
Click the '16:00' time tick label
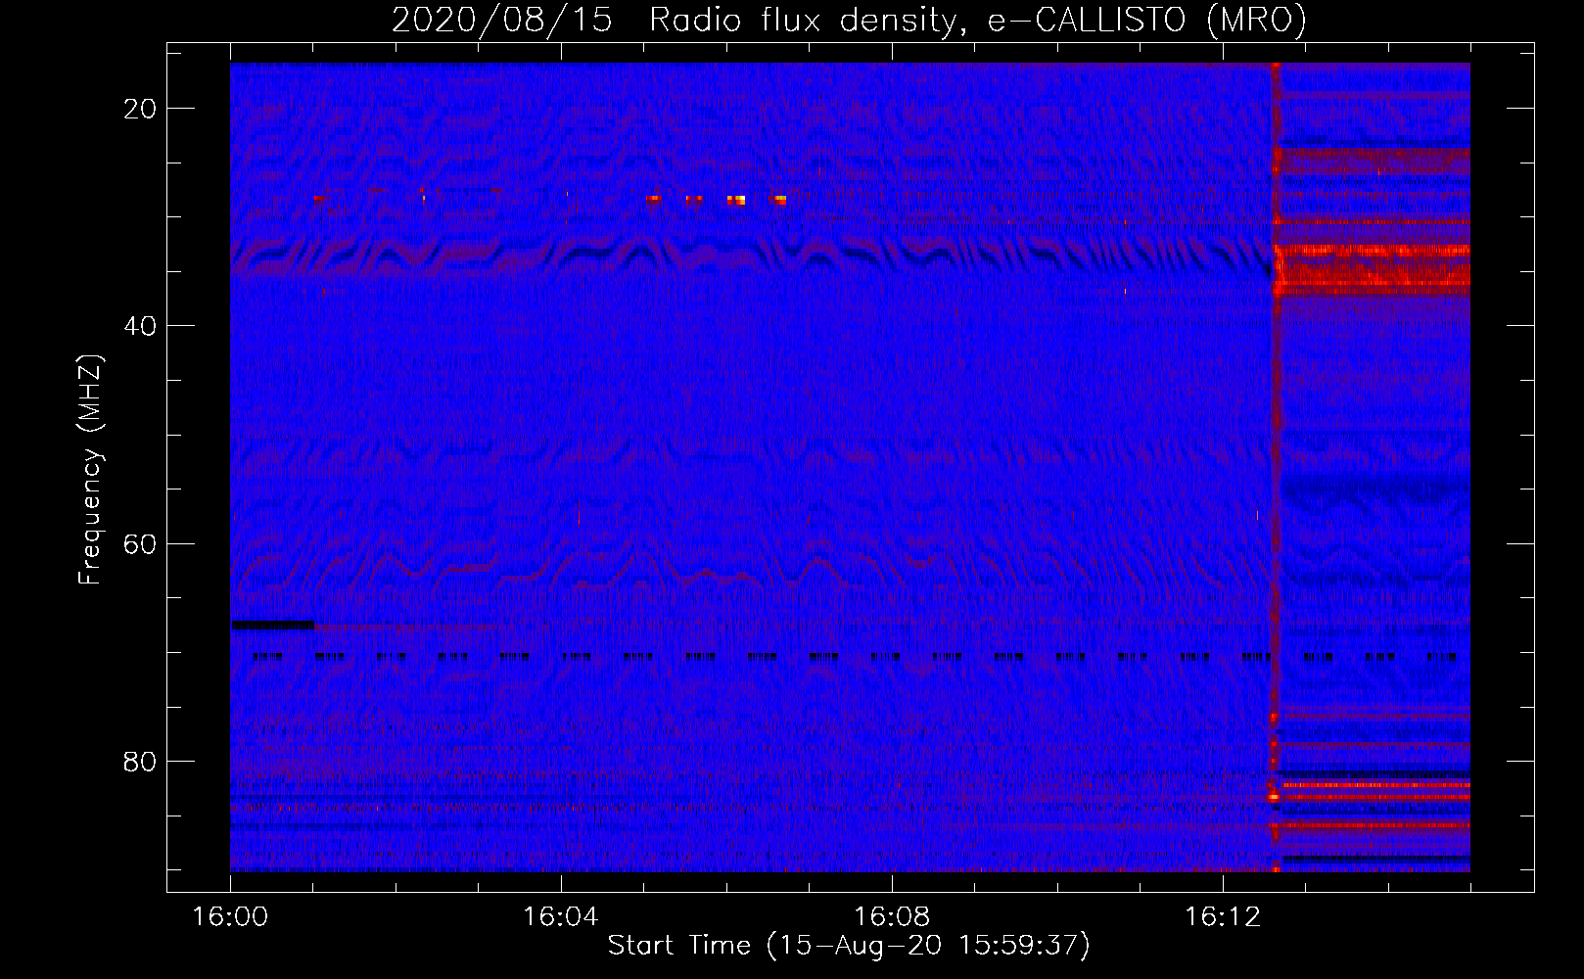(x=230, y=917)
